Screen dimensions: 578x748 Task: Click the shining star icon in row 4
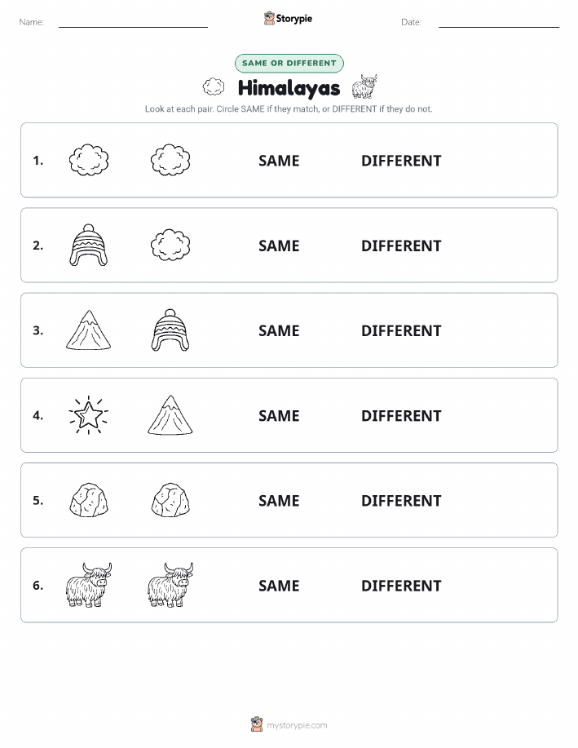pos(89,415)
